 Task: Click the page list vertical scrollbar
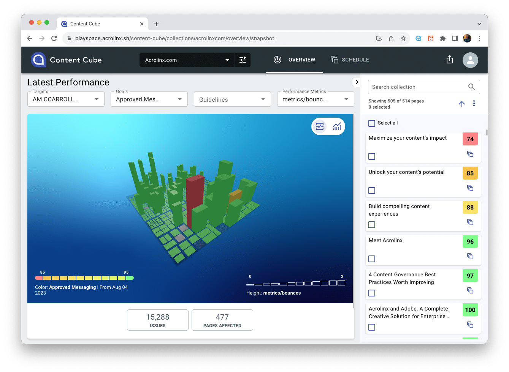pos(487,132)
